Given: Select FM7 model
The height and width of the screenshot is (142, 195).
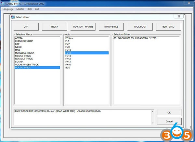Looking at the screenshot, I should [87, 44].
